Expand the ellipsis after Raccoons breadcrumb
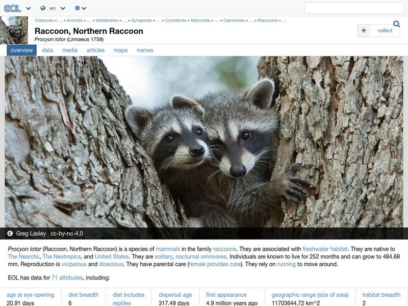 284,20
